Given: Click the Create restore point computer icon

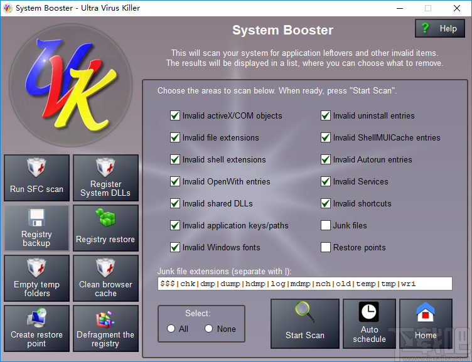Looking at the screenshot, I should [36, 317].
